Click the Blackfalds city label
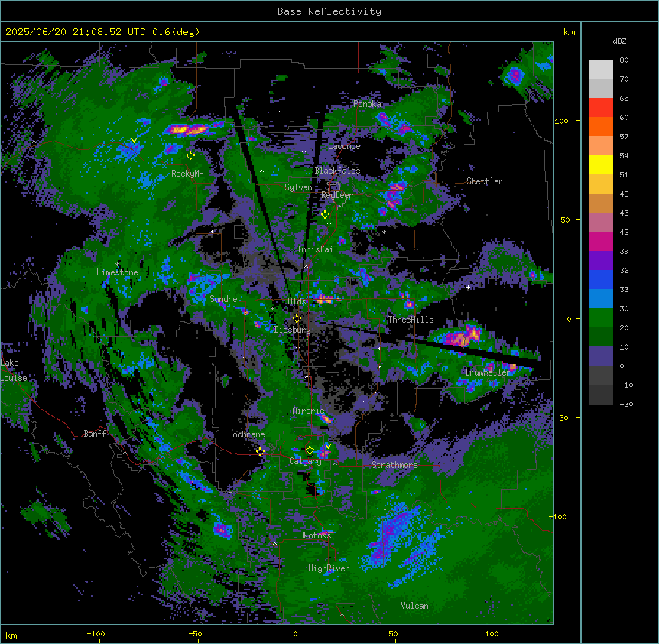This screenshot has height=644, width=659. (x=337, y=171)
